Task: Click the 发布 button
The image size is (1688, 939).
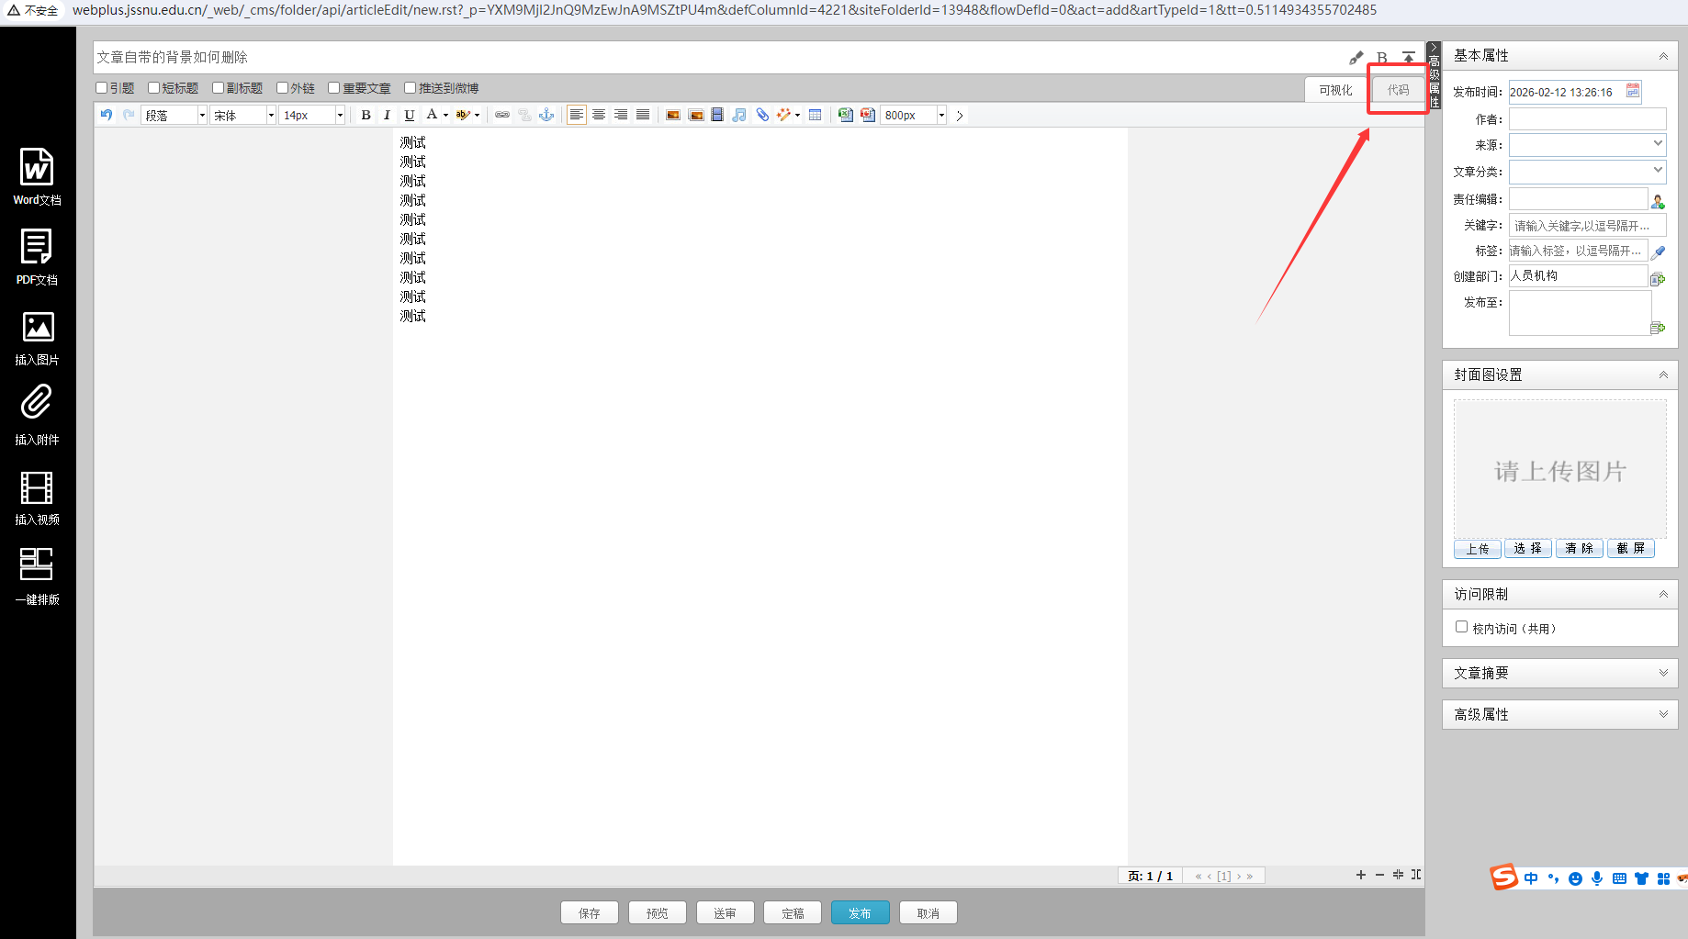Action: [860, 912]
